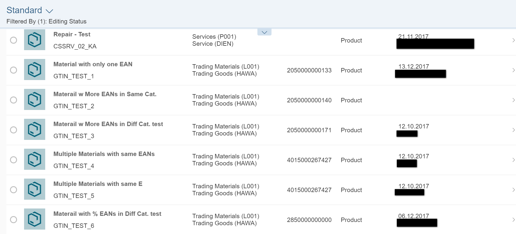516x234 pixels.
Task: Click 'Trading Materials (L001)' in GTIN_TEST_1 row
Action: click(x=226, y=67)
